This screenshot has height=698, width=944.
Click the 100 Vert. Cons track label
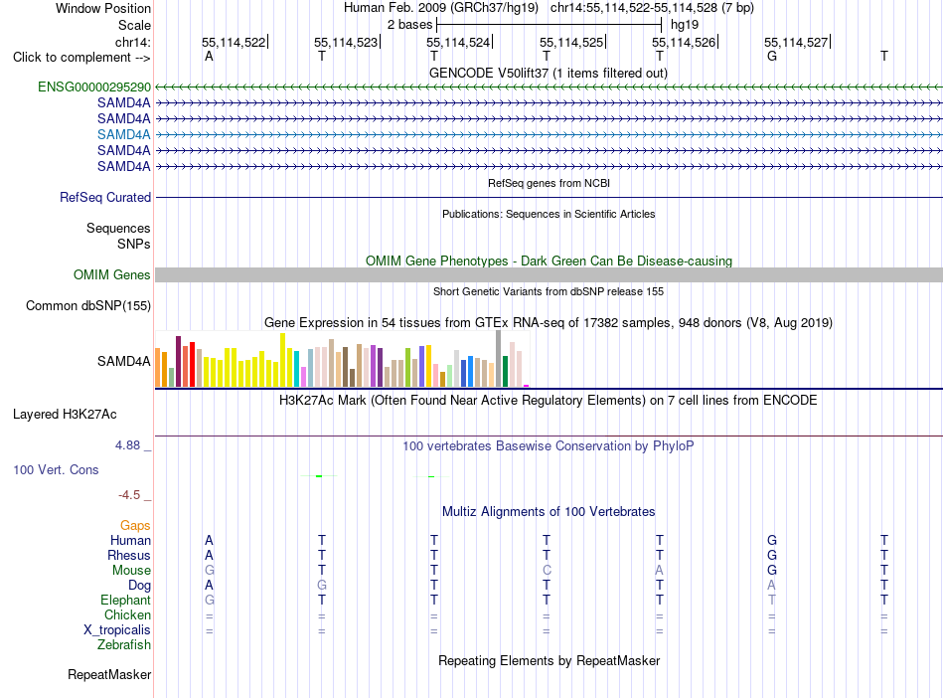[56, 469]
